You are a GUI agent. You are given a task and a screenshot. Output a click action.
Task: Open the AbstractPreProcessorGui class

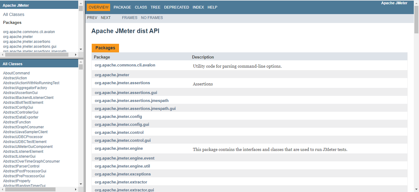24,176
